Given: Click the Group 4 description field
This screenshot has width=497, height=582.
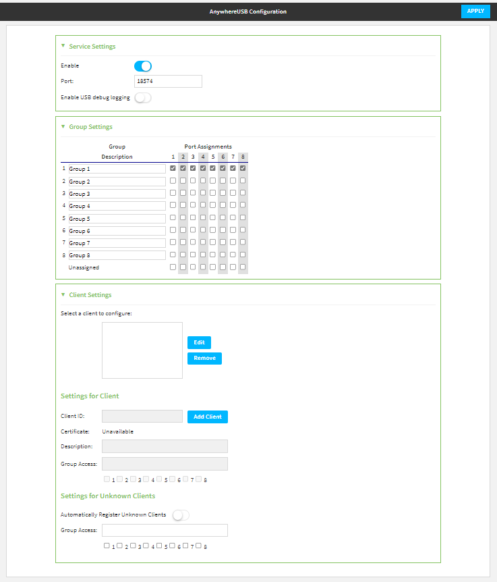Looking at the screenshot, I should 117,206.
